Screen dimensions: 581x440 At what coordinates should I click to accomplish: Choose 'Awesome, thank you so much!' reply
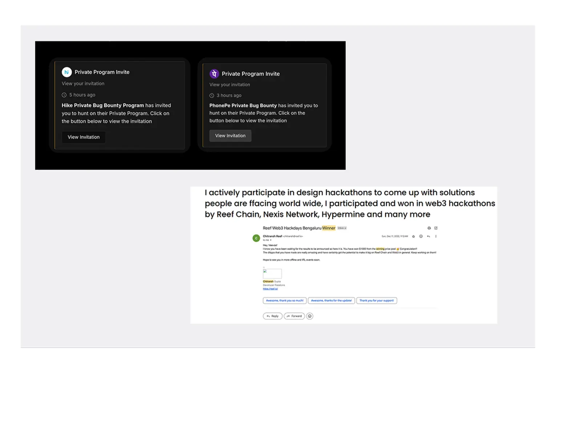(285, 300)
